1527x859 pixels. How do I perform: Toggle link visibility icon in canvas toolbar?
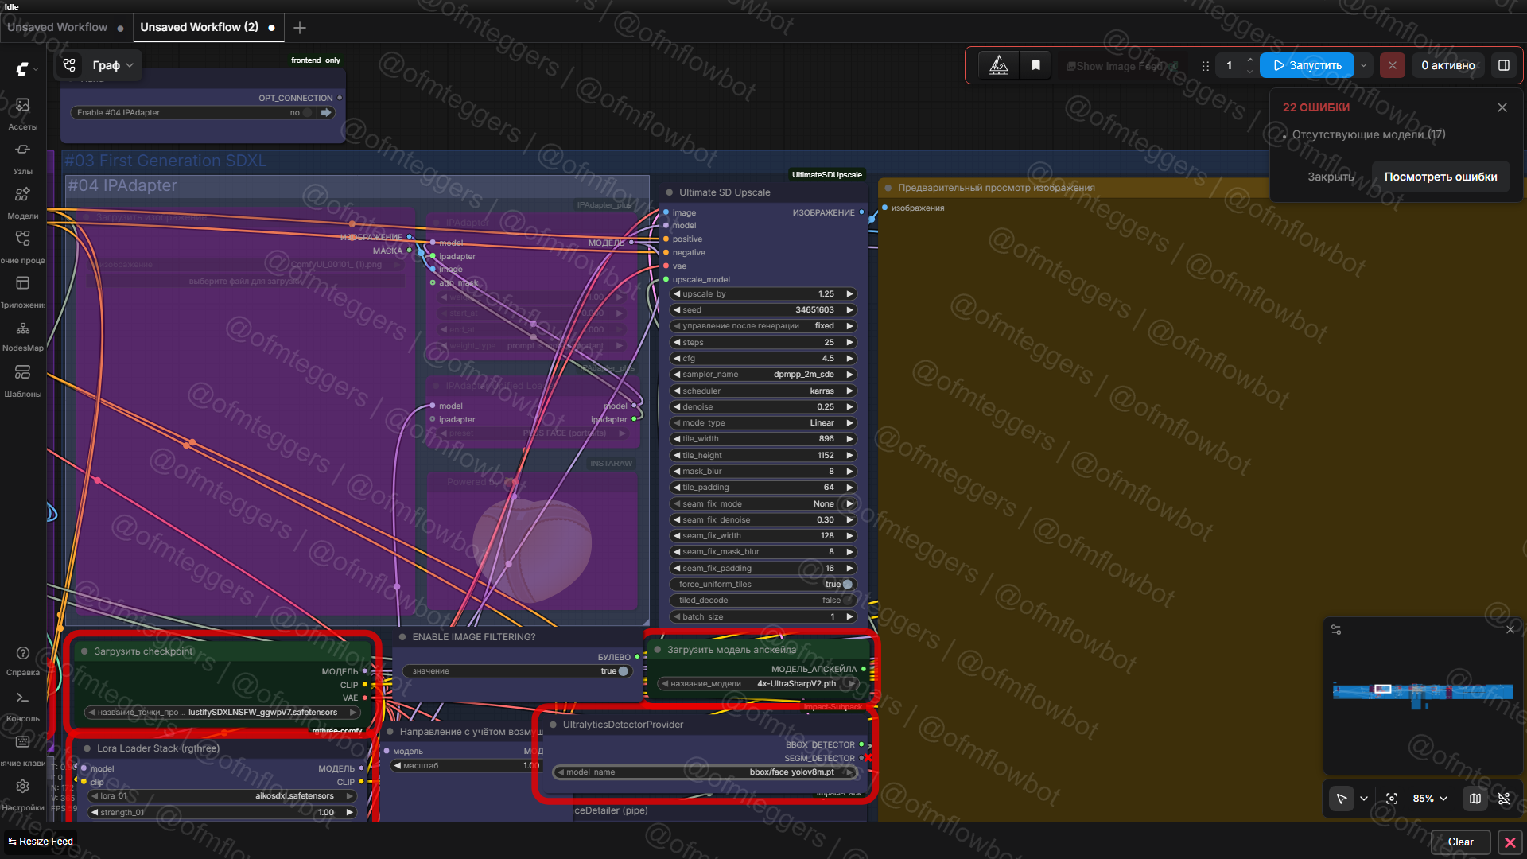[1504, 799]
